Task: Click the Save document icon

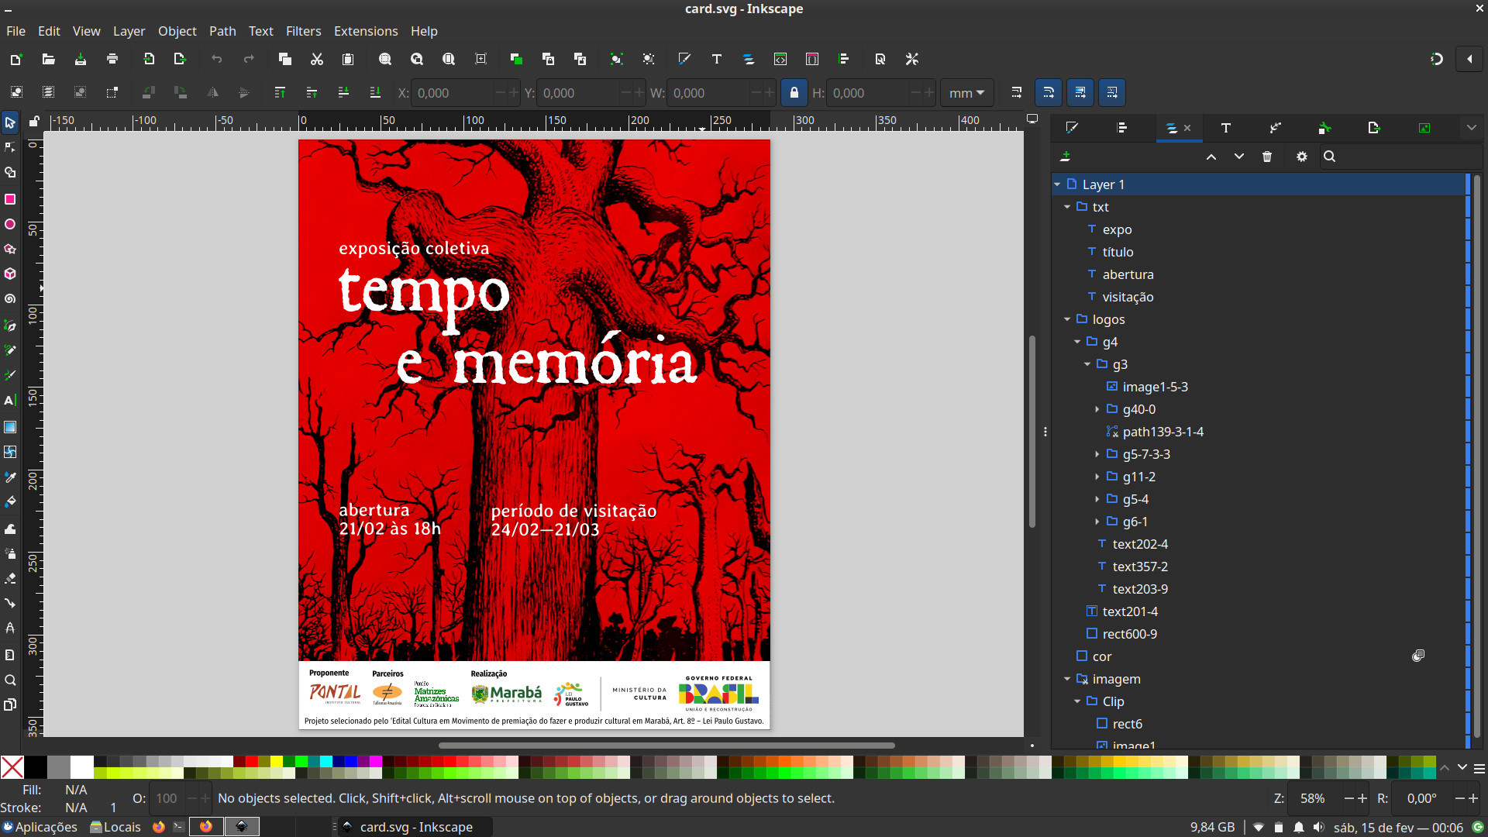Action: pos(80,59)
